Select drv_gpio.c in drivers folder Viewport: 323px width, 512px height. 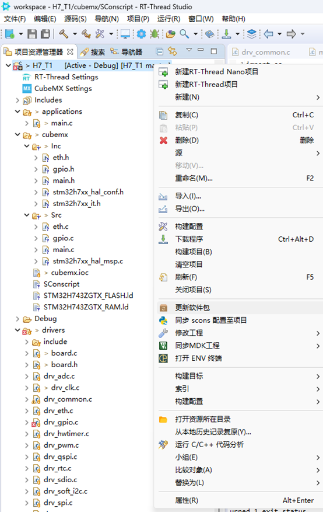(61, 422)
